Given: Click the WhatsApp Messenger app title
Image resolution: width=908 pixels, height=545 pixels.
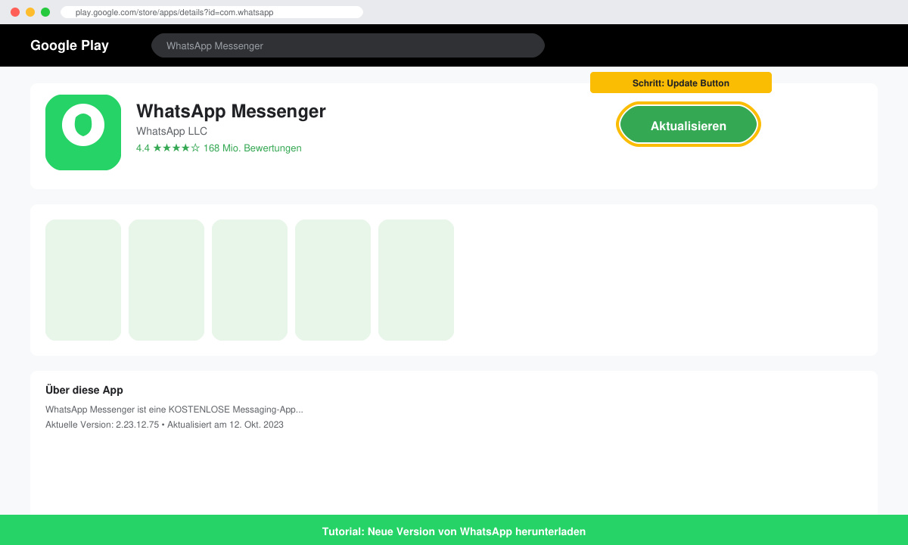Looking at the screenshot, I should point(231,111).
